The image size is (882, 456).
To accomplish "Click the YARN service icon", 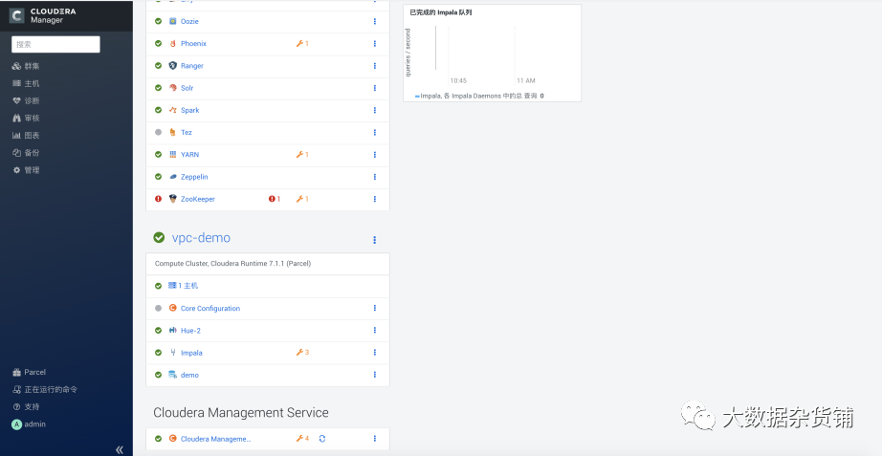I will (x=173, y=154).
